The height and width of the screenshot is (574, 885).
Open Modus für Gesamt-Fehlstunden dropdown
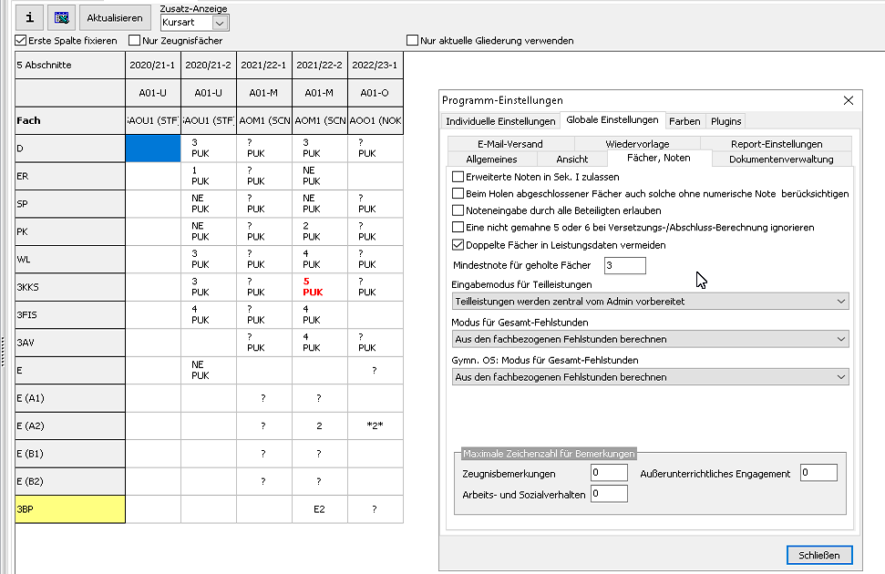coord(650,339)
